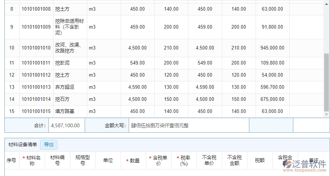Select the 含税单价 column header
Viewport: 330px width, 176px height.
coord(158,160)
